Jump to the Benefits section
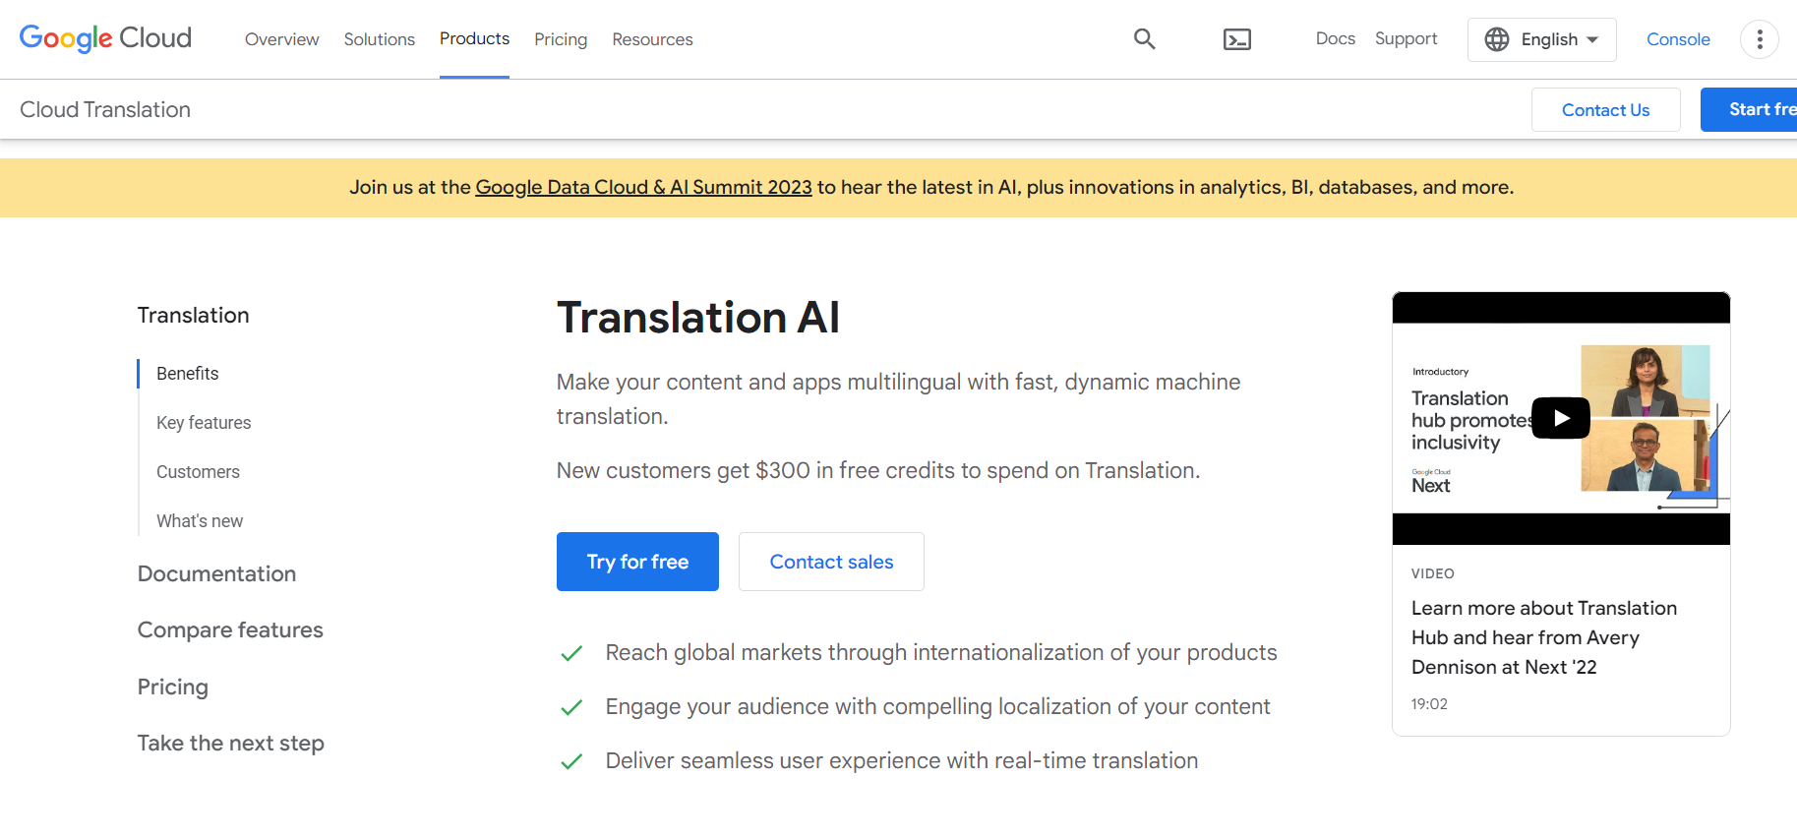Screen dimensions: 1797x838 click(187, 374)
